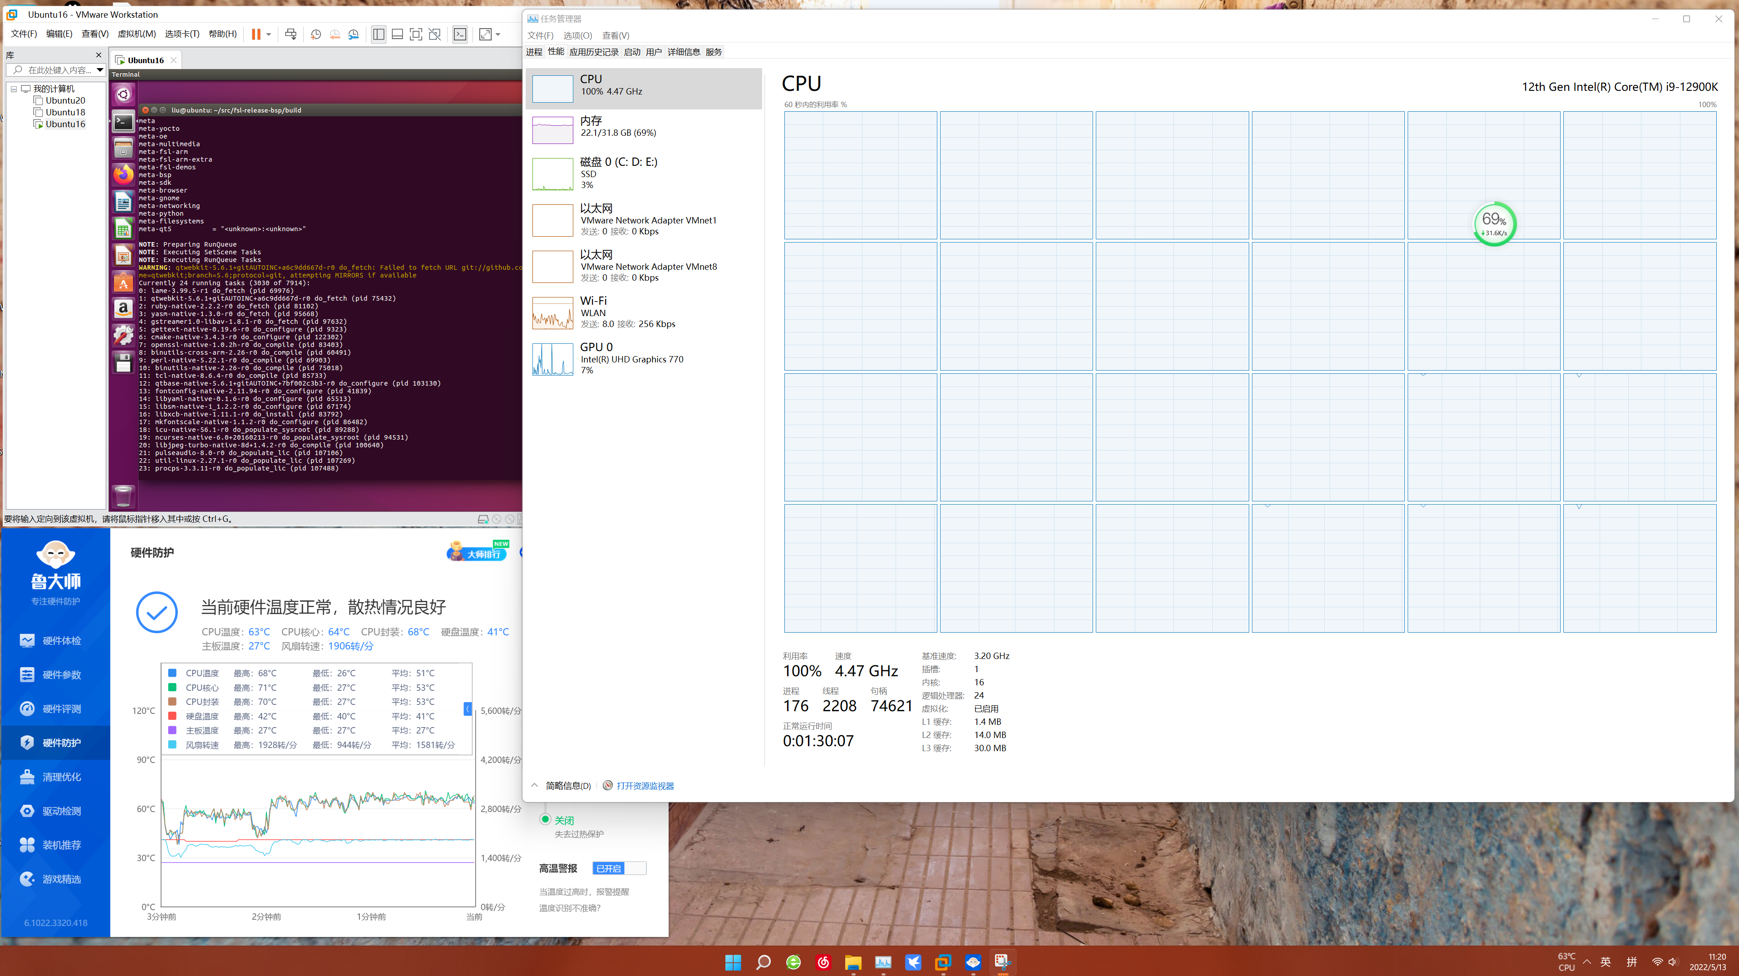Take a snapshot of the virtual machine
The width and height of the screenshot is (1739, 976).
click(x=316, y=35)
